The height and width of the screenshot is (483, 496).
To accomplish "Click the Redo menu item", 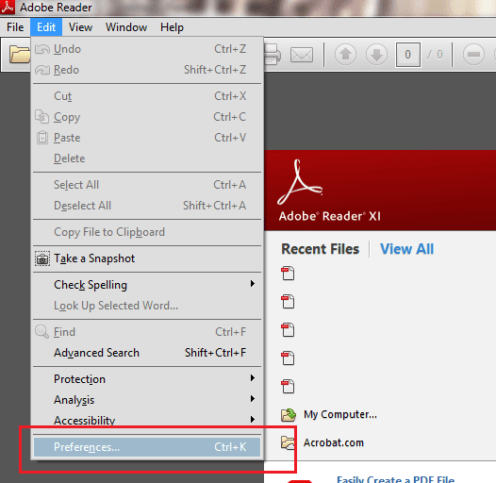I will pos(147,70).
